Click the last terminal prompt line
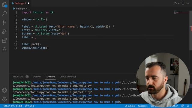The image size is (192, 108). (x=67, y=102)
